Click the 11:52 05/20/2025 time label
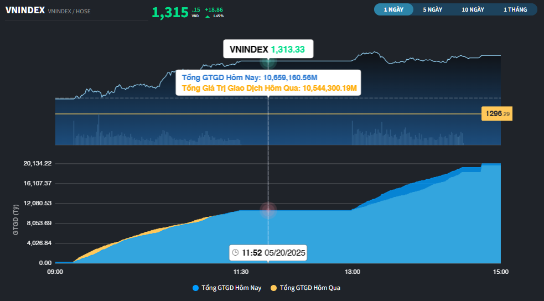 (268, 252)
